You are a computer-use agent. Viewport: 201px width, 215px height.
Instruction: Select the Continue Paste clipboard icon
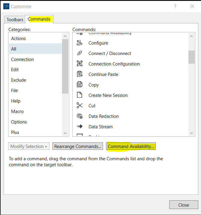click(x=80, y=74)
